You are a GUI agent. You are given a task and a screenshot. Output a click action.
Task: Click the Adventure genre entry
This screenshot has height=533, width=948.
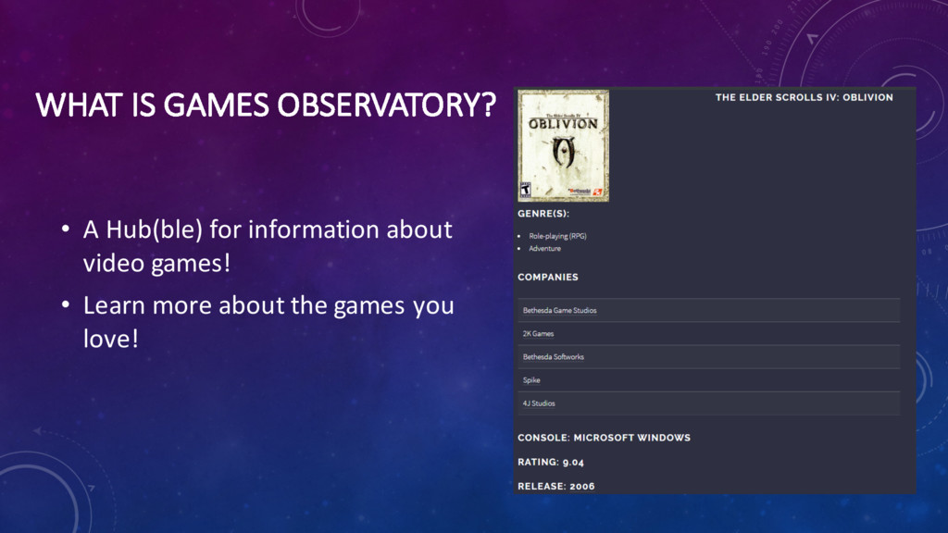[x=544, y=248]
